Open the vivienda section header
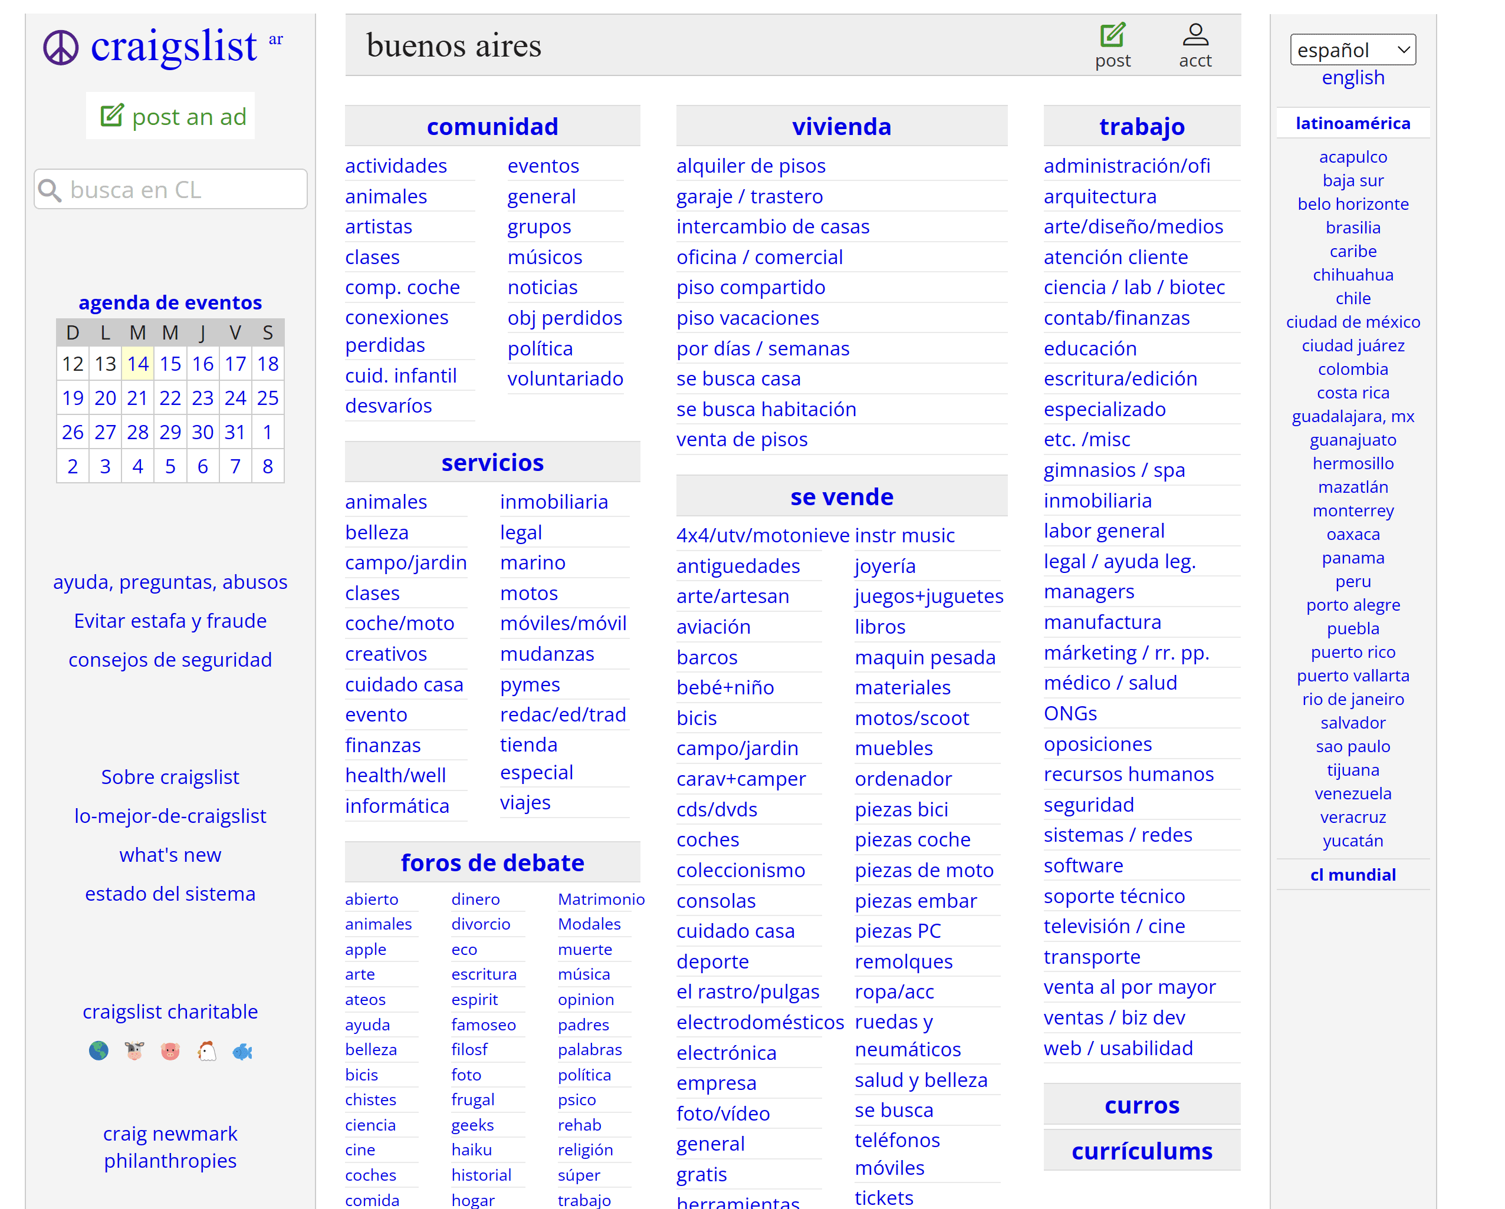This screenshot has height=1209, width=1505. coord(841,126)
